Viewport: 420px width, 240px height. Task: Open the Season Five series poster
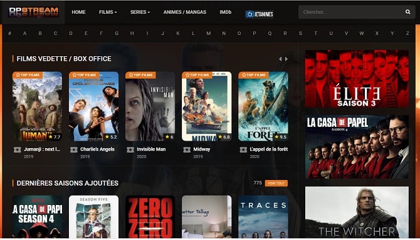94,217
